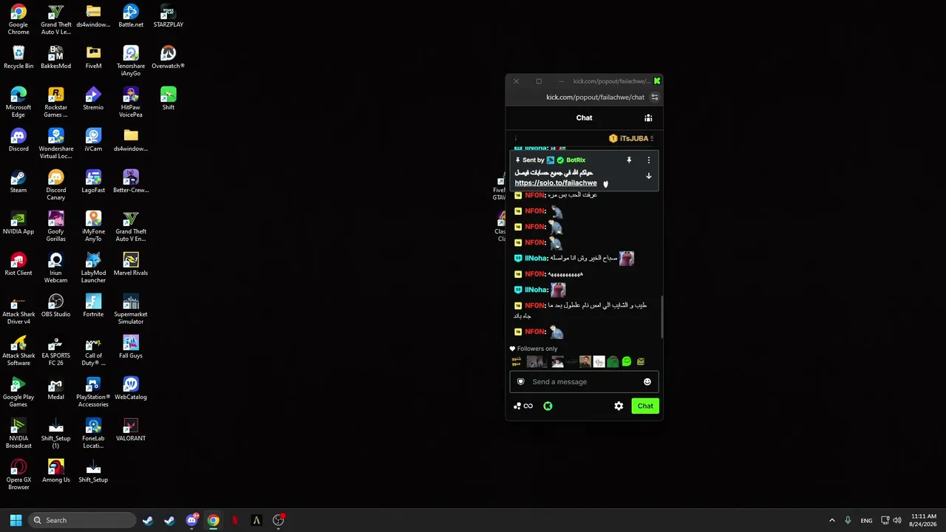Launch Tenorshare iAnyGo shortcut
This screenshot has height=532, width=946.
(x=131, y=61)
